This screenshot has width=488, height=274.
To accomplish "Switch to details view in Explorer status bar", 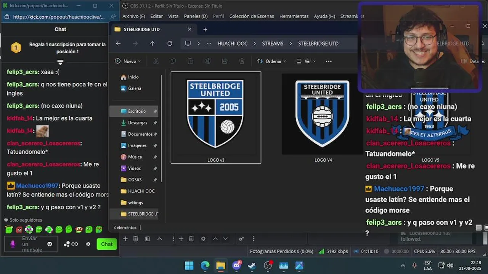I will click(479, 228).
